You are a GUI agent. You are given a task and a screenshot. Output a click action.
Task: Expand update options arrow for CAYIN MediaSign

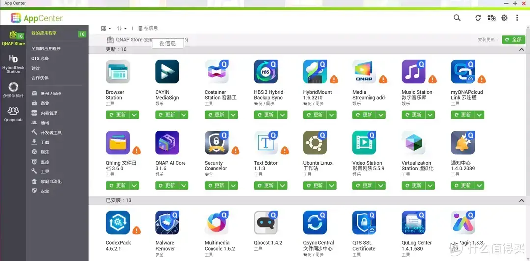[x=184, y=115]
